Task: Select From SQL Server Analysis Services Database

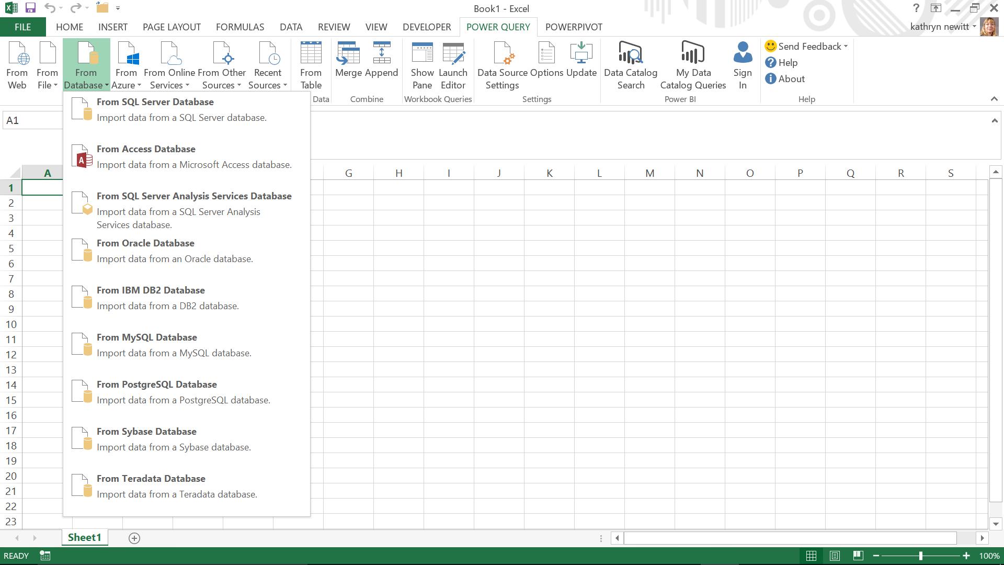Action: 187,210
